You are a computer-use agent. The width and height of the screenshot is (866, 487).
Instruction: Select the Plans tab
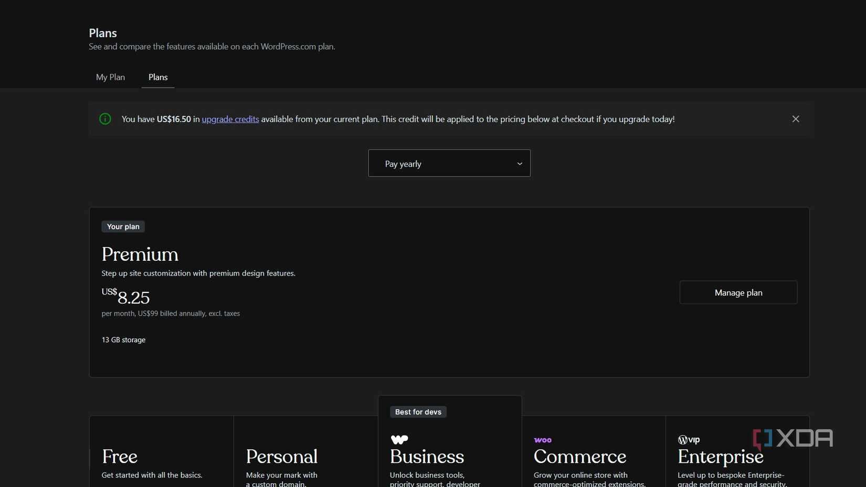(x=158, y=77)
